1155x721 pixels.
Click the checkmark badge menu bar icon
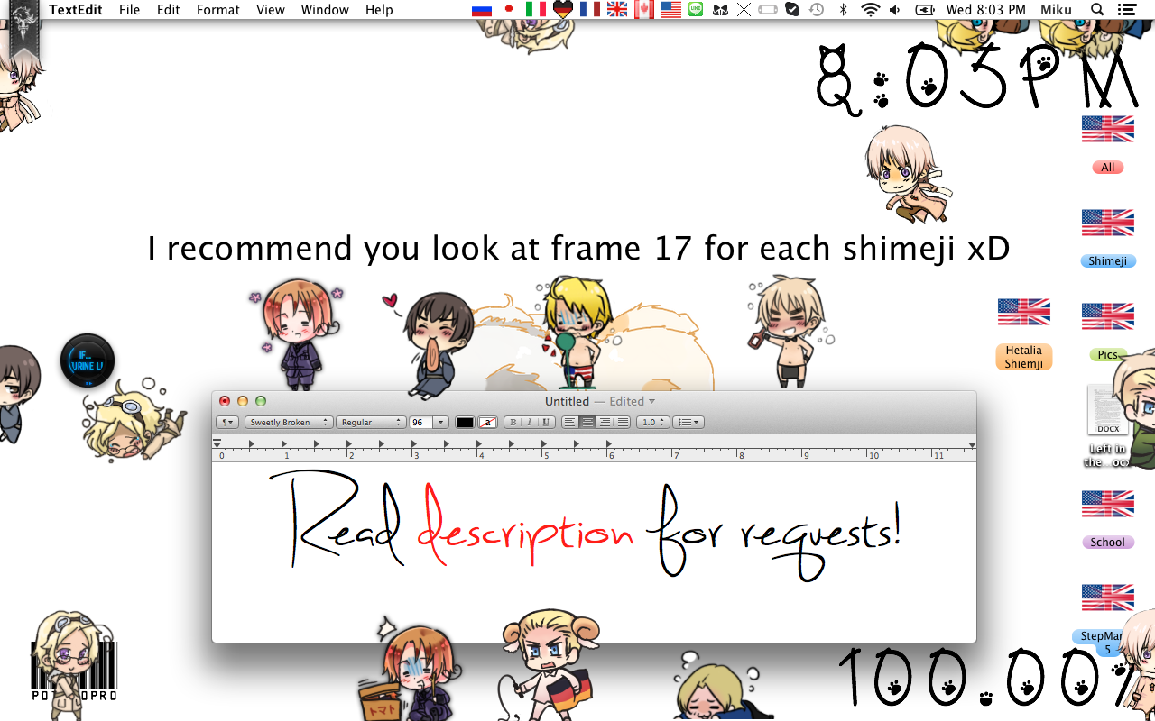point(792,10)
